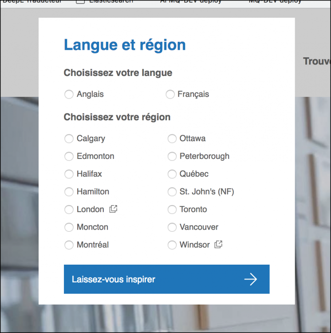Select Toronto as your region
This screenshot has height=333, width=331.
point(172,210)
